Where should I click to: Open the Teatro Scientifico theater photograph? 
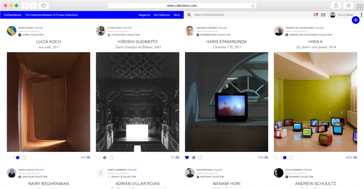pos(138,102)
